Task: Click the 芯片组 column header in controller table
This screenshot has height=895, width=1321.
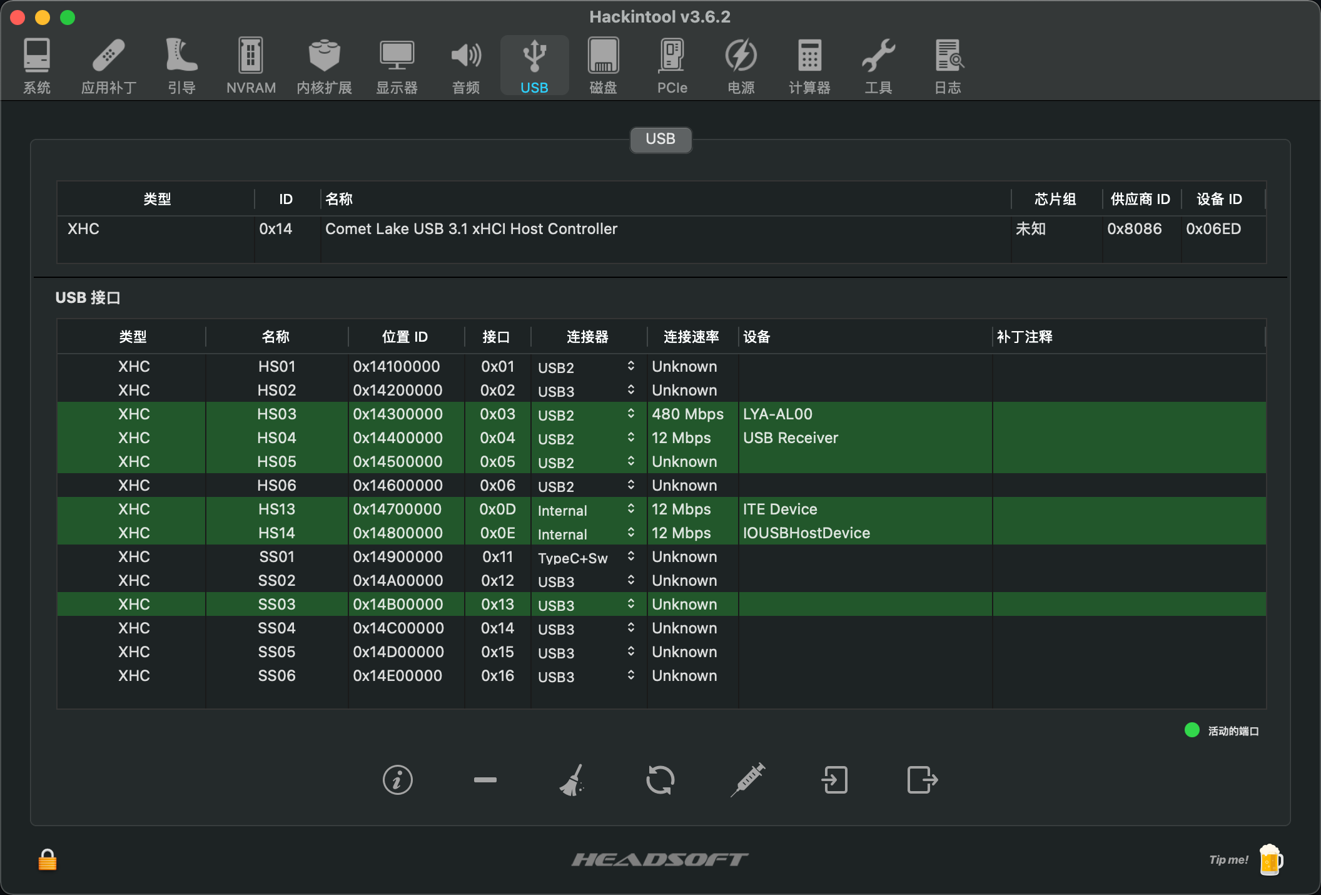Action: (x=1056, y=199)
